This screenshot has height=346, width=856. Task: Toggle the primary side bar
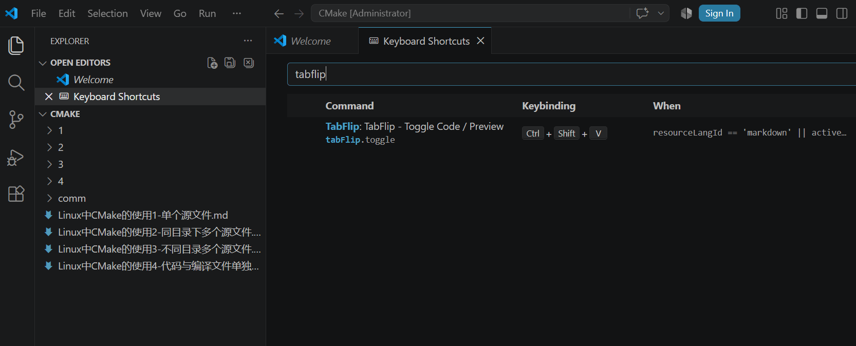point(802,13)
